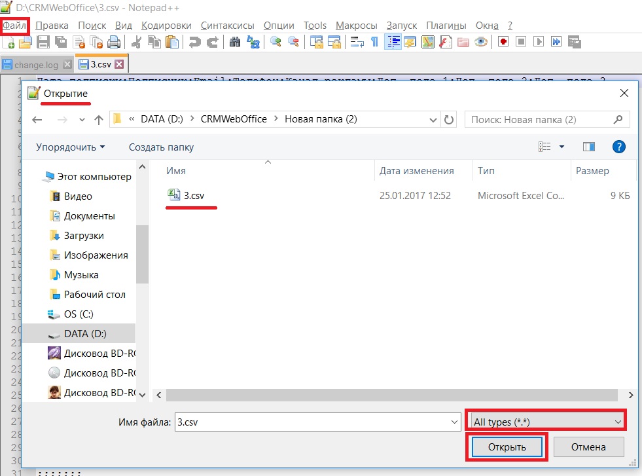
Task: Open the Файл menu
Action: click(x=15, y=26)
